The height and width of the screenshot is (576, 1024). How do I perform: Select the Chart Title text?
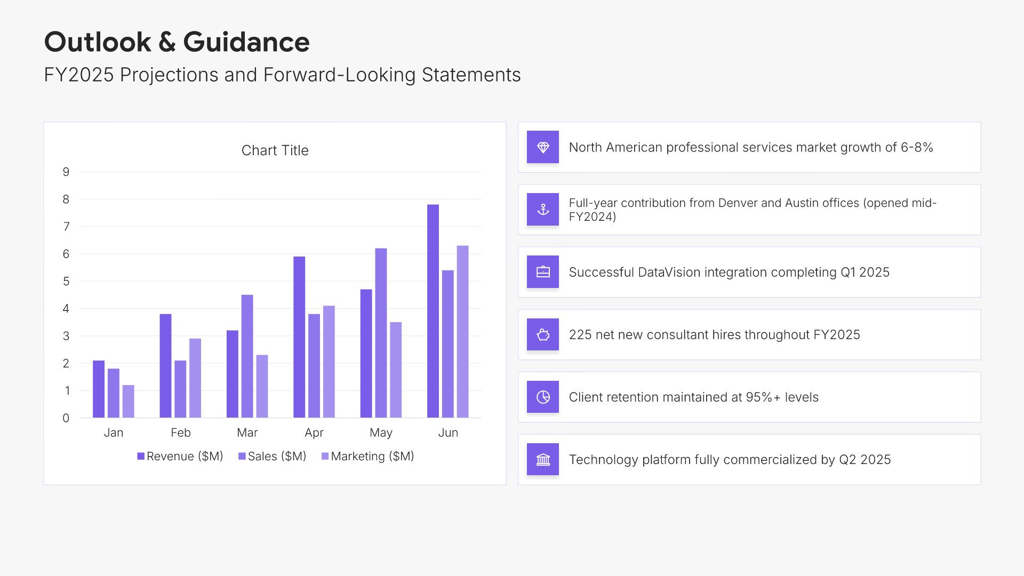275,150
